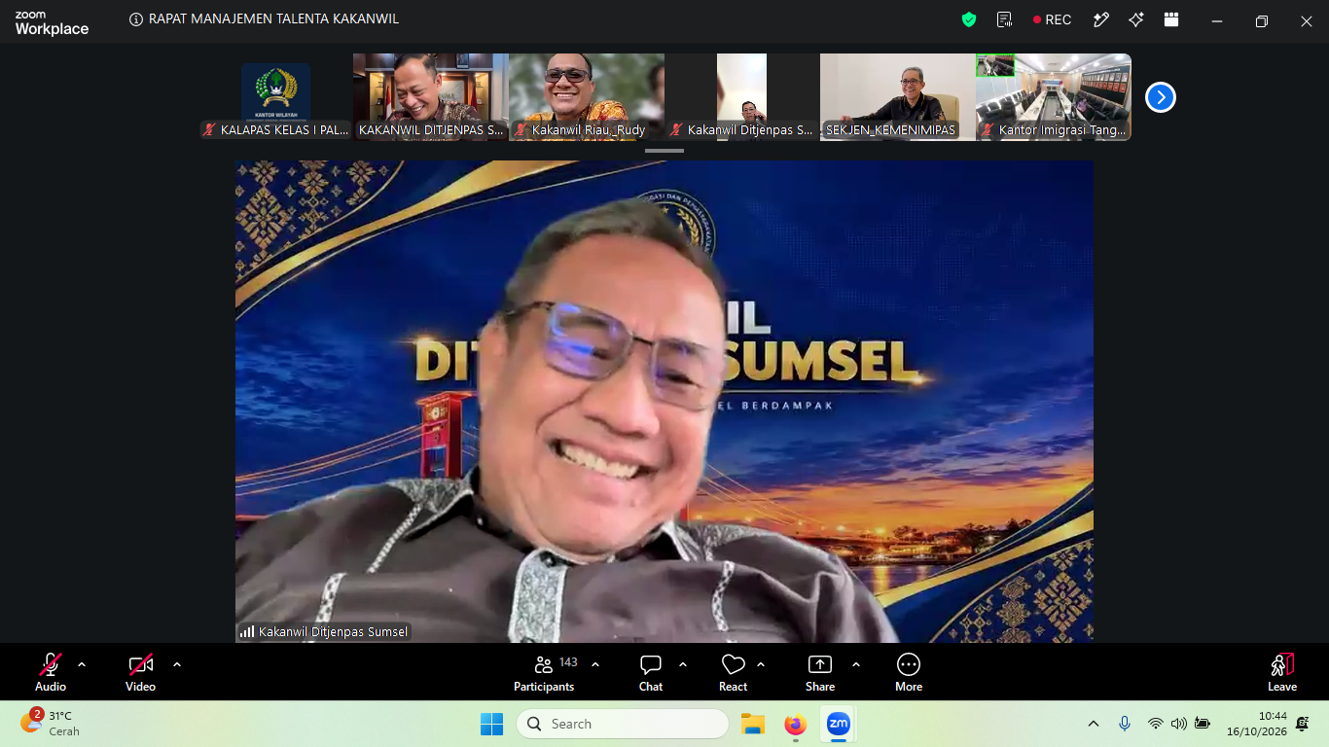Click the Zoom taskbar icon
This screenshot has width=1329, height=747.
[x=838, y=724]
